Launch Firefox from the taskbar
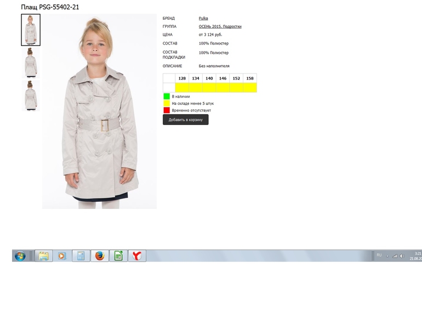This screenshot has width=422, height=317. coord(99,256)
